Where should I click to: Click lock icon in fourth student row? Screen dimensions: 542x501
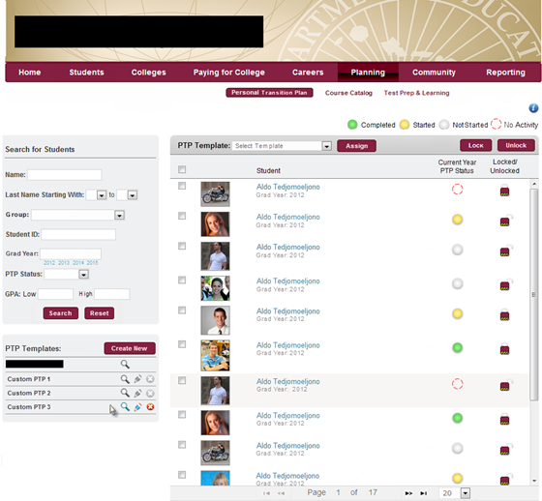[x=505, y=284]
